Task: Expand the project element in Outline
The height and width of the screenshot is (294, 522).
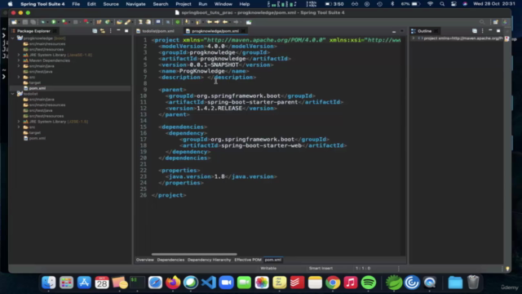Action: 414,38
